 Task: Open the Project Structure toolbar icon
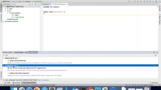point(156,1)
